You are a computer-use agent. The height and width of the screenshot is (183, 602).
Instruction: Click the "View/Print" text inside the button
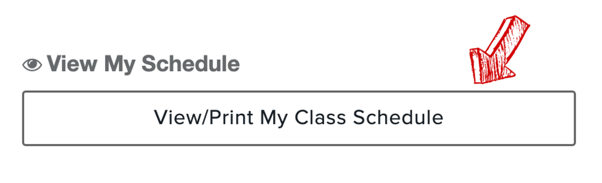(x=204, y=118)
